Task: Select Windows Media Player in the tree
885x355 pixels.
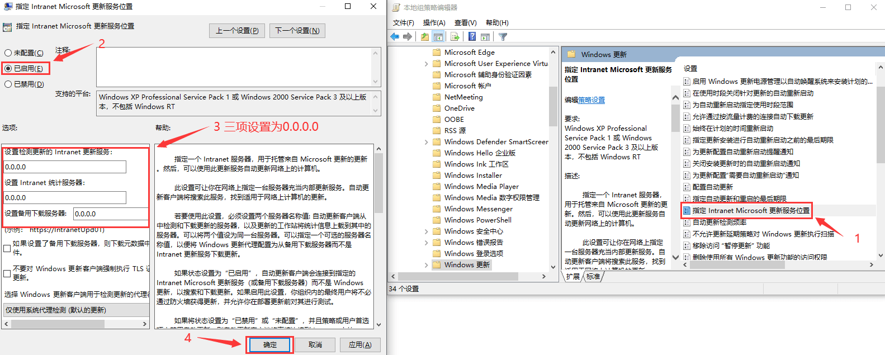Action: tap(481, 187)
